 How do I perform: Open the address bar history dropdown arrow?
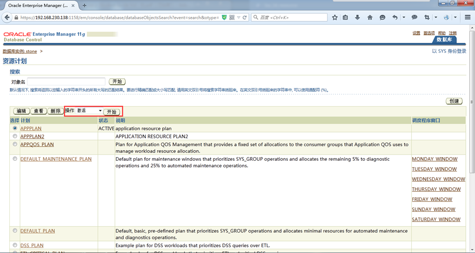(239, 18)
